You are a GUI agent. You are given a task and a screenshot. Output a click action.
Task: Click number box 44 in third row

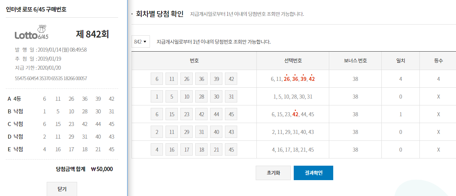coord(216,114)
